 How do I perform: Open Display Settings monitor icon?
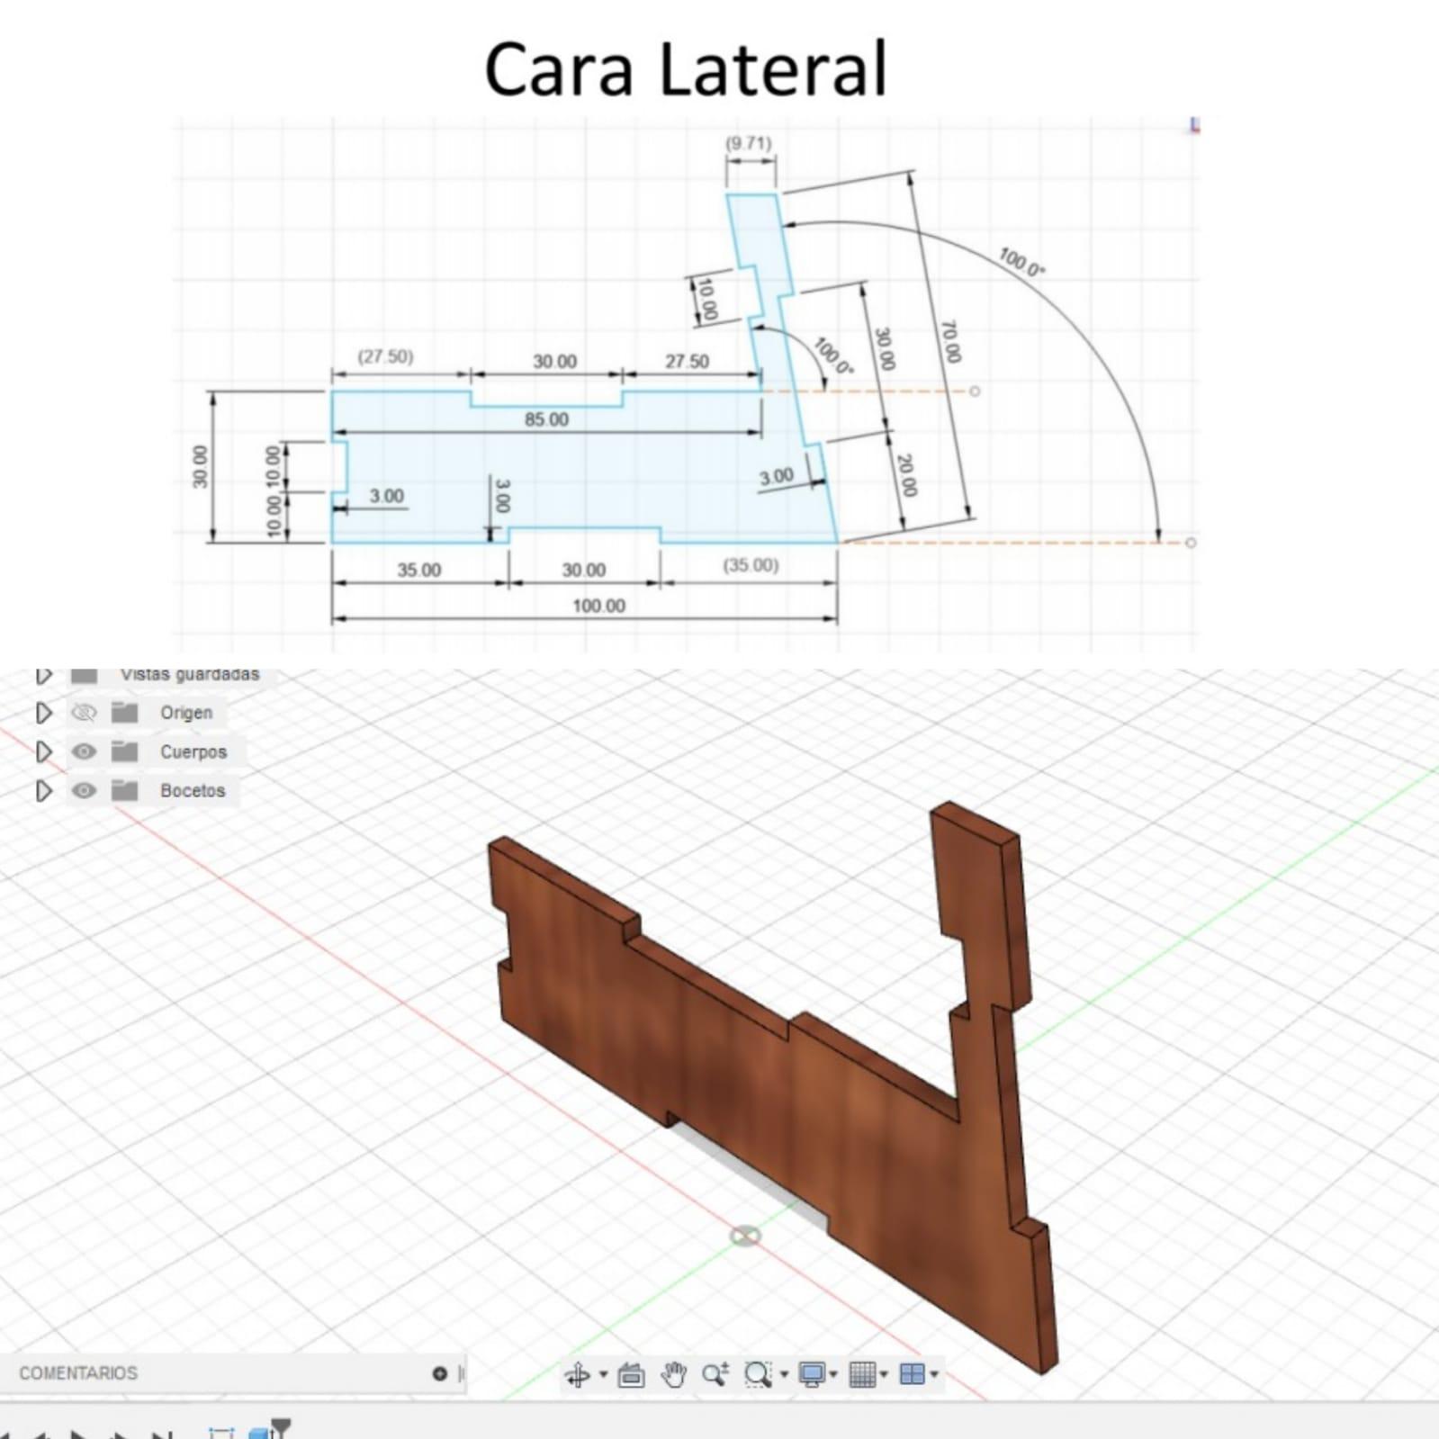pos(812,1374)
